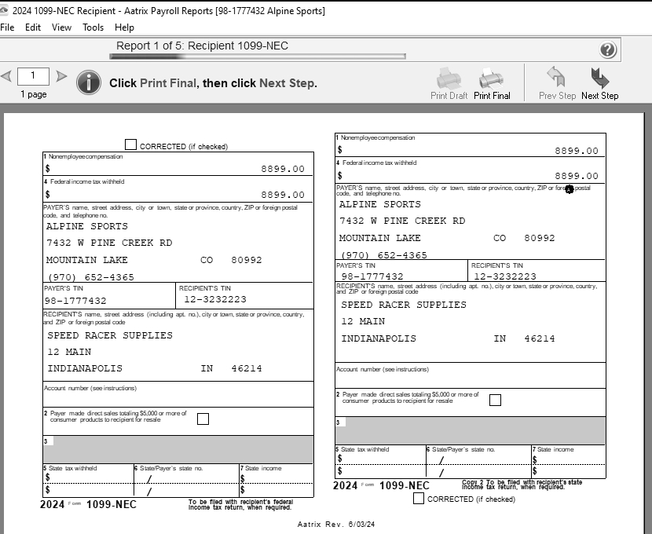Open the Edit menu
652x534 pixels.
(x=33, y=27)
